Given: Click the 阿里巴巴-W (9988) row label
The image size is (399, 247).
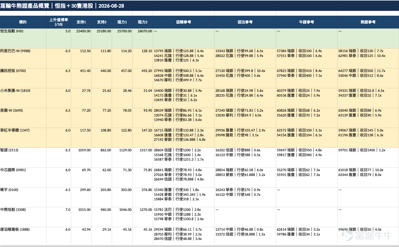Looking at the screenshot, I should click(15, 51).
